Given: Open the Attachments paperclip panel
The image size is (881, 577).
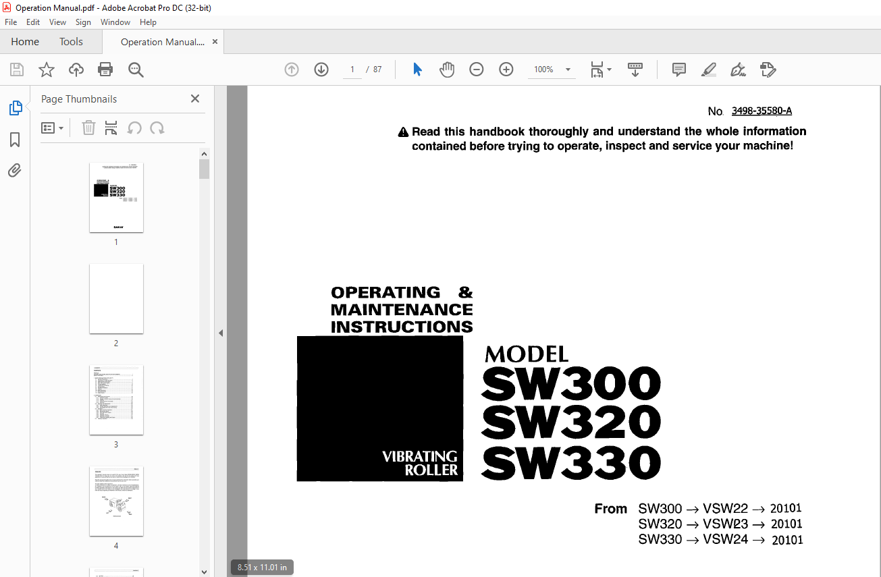Looking at the screenshot, I should [15, 171].
